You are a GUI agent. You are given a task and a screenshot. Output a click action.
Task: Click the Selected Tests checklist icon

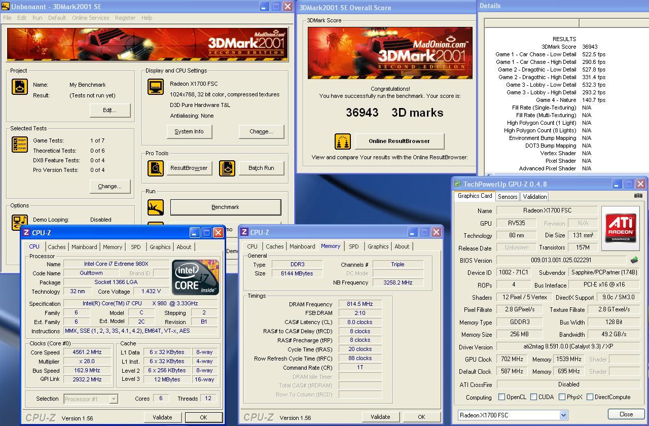coord(20,145)
